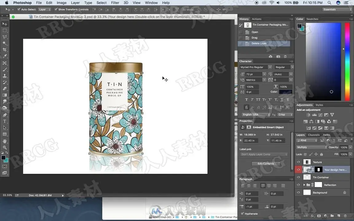Open English: USA language dropdown
The height and width of the screenshot is (221, 354).
(256, 114)
